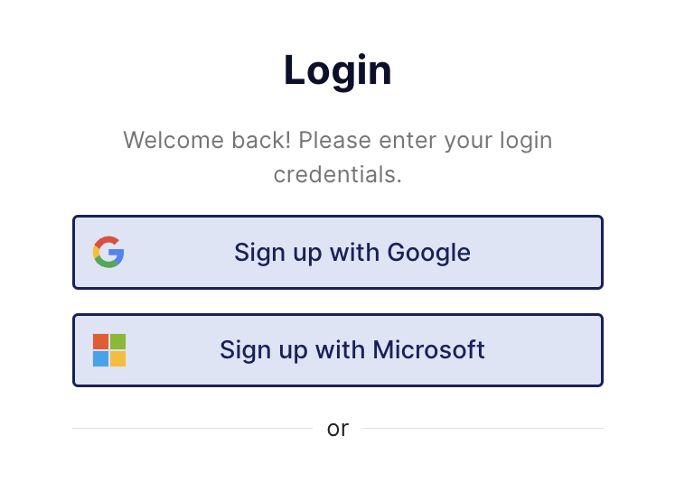Image resolution: width=694 pixels, height=482 pixels.
Task: Click the Google "G" logo icon
Action: tap(108, 252)
